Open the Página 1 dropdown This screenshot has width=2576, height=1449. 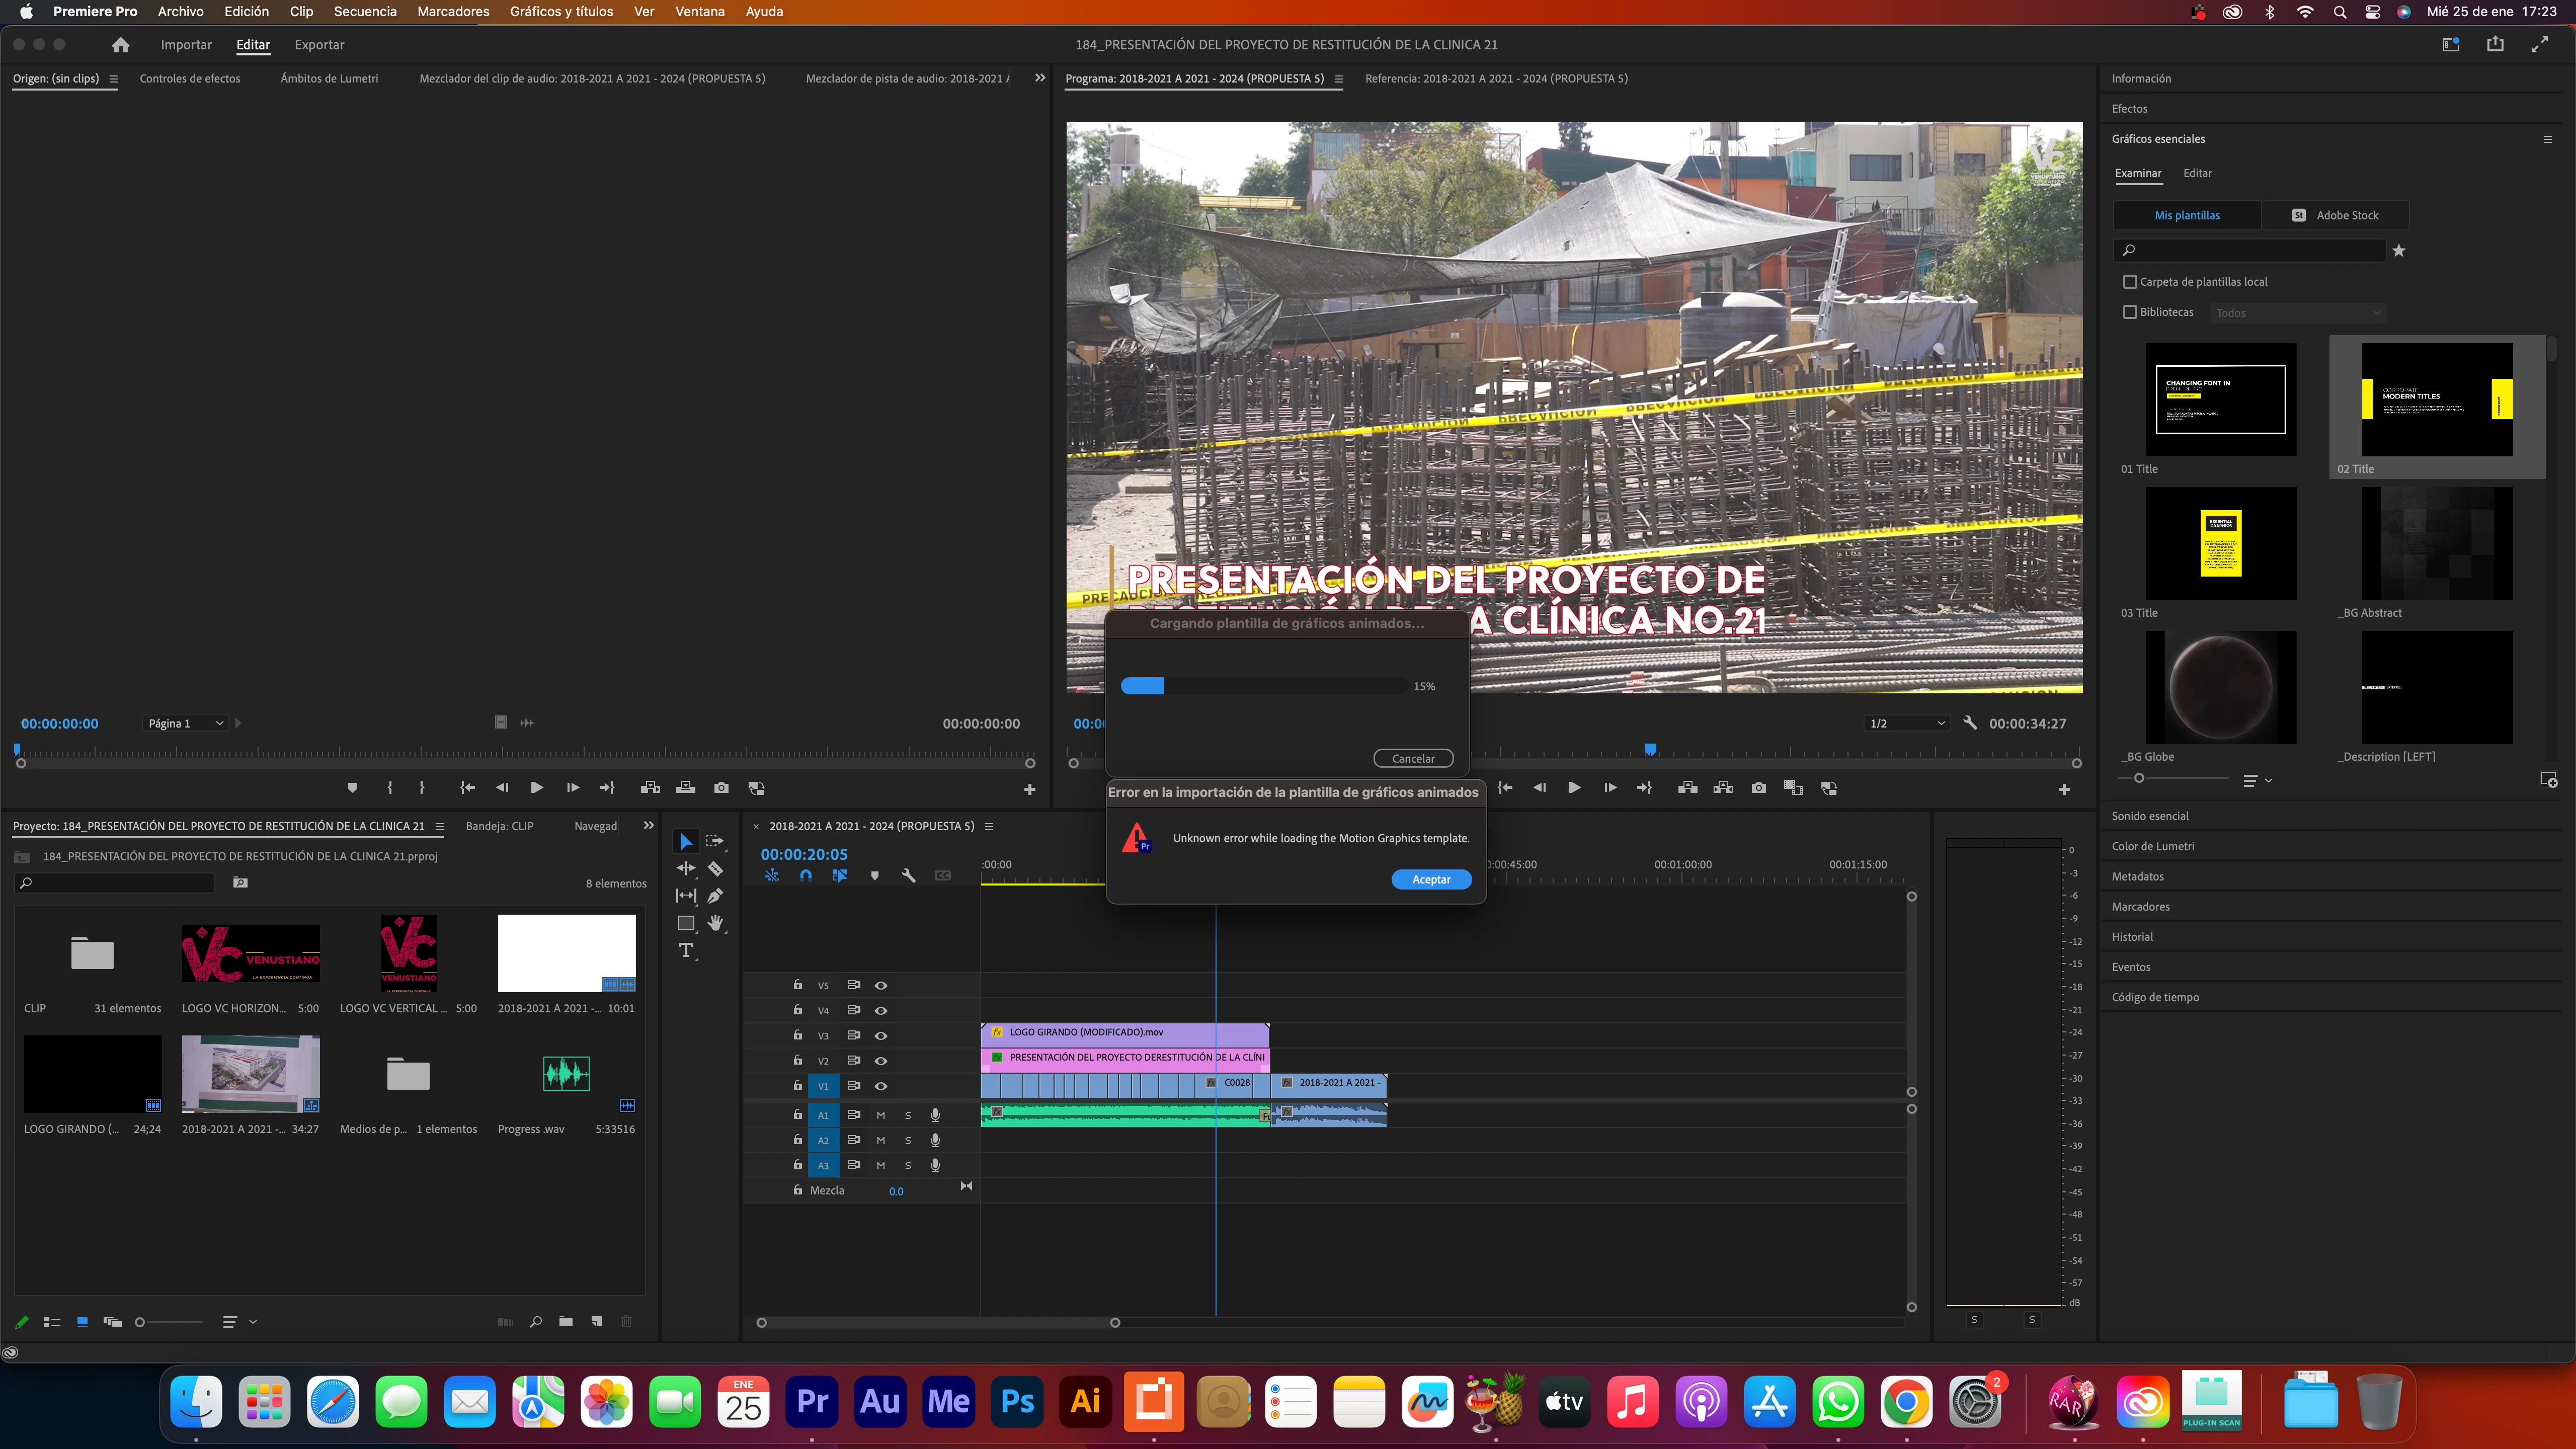[x=186, y=723]
